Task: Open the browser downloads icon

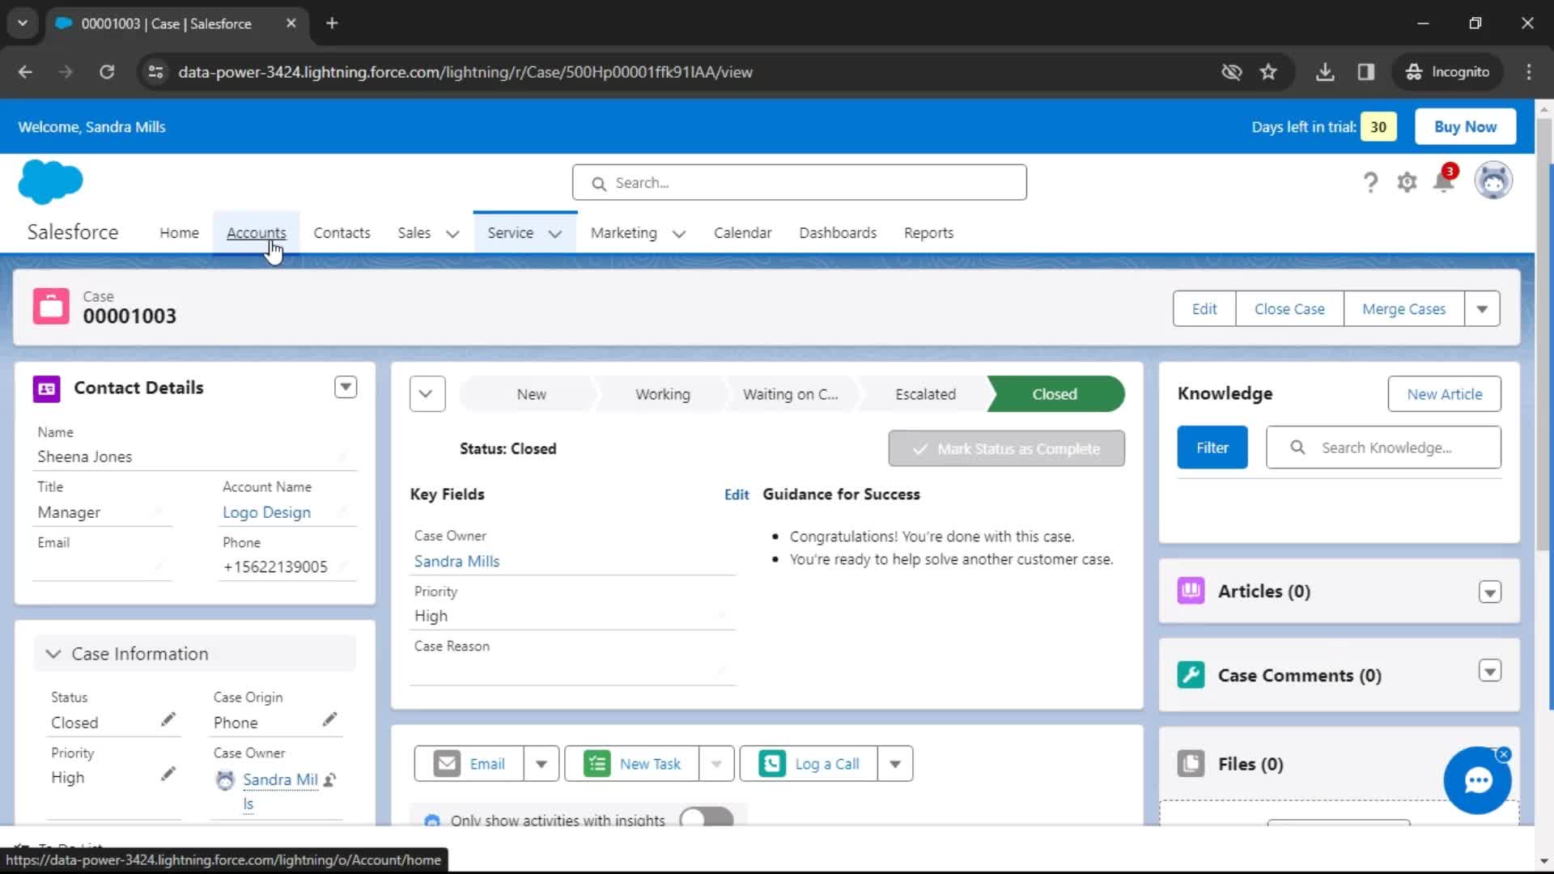Action: point(1325,72)
